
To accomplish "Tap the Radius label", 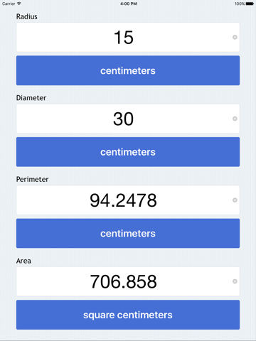I will pos(27,16).
